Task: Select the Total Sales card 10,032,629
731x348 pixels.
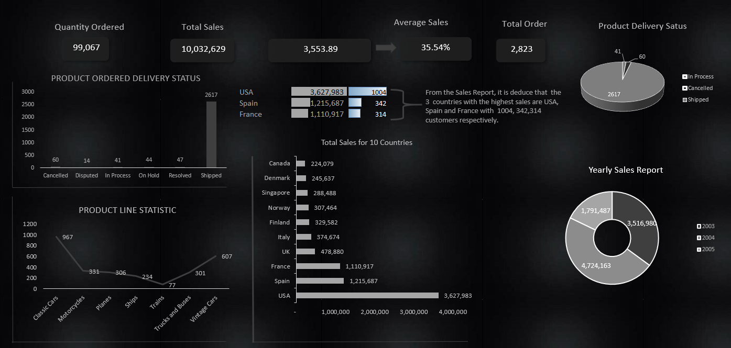Action: pyautogui.click(x=203, y=49)
